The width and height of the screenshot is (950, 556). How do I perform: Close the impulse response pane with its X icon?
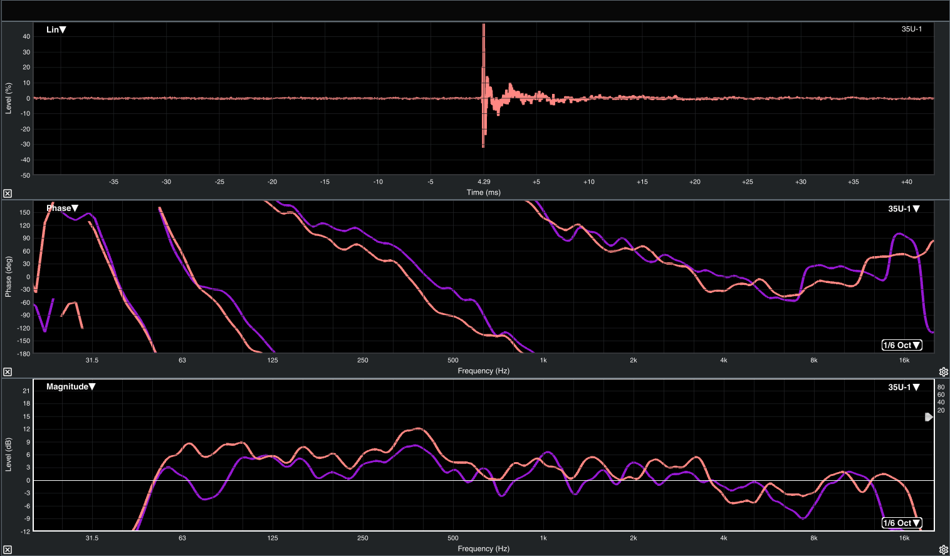tap(8, 193)
